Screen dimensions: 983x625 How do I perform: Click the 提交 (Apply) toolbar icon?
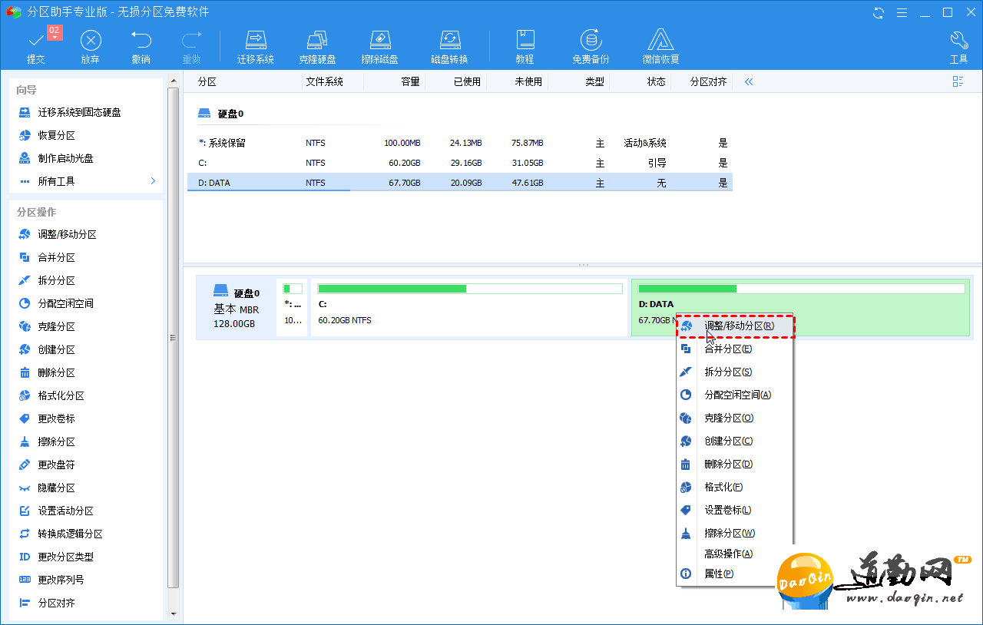coord(36,48)
